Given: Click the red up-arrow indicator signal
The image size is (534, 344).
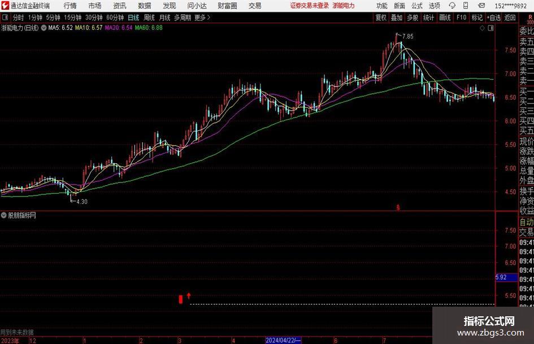Looking at the screenshot, I should [189, 295].
